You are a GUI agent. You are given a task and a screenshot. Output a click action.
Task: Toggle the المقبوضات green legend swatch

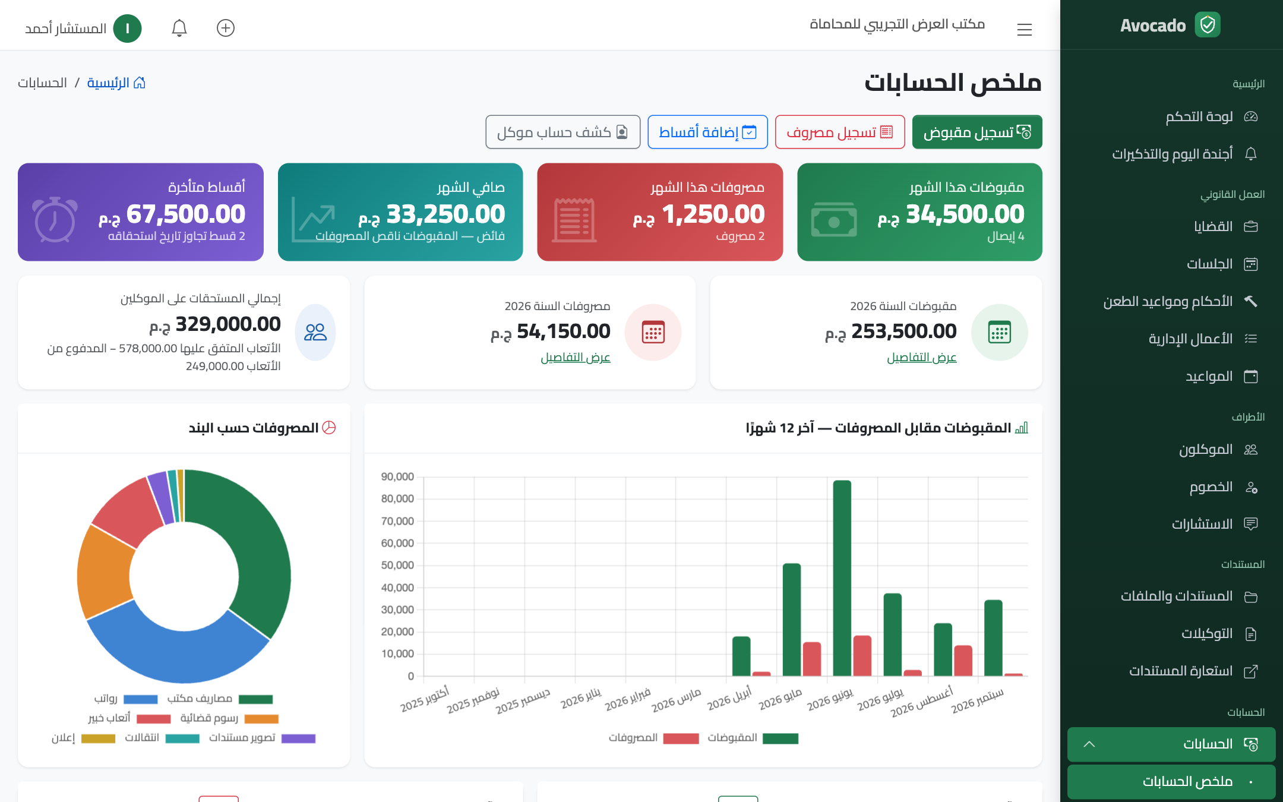pyautogui.click(x=780, y=738)
